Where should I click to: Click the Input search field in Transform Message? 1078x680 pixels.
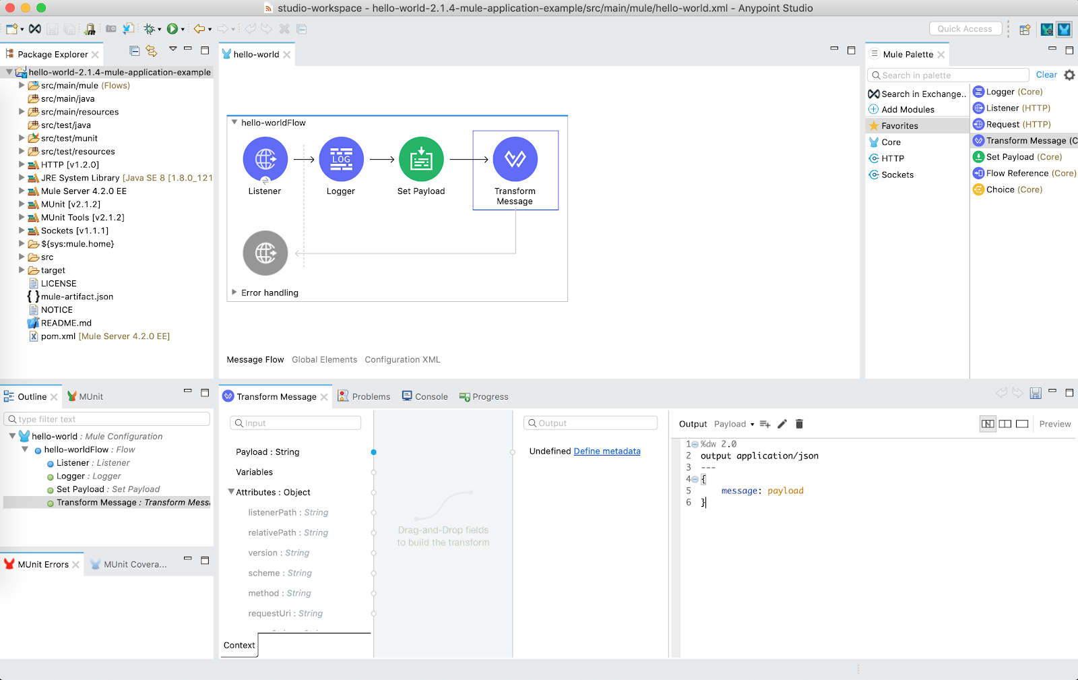(x=296, y=423)
